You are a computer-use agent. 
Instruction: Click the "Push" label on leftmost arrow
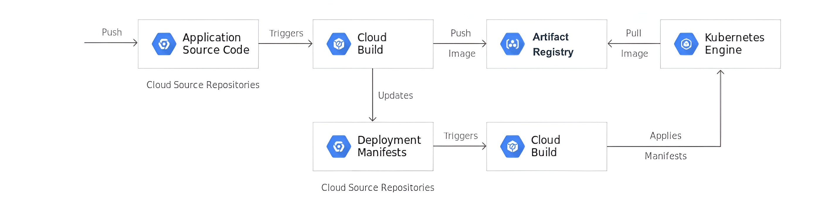coord(111,32)
